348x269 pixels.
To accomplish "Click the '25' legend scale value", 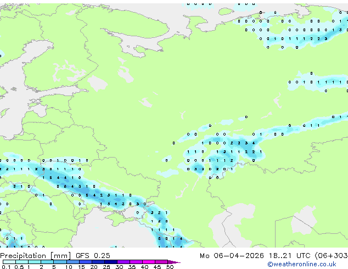I will (x=106, y=267).
